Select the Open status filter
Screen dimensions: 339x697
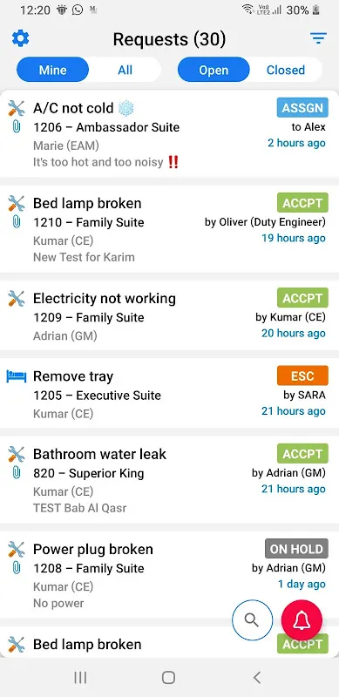pos(214,70)
